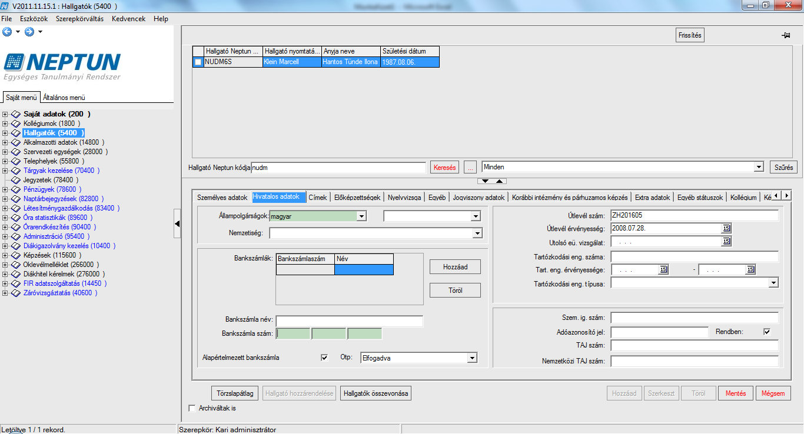This screenshot has height=434, width=804.
Task: Click Hozzáad next to Bankszámlák list
Action: click(455, 267)
